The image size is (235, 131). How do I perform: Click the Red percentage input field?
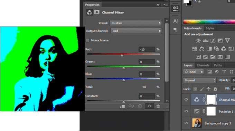coord(147,49)
